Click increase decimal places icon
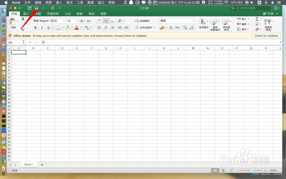The height and width of the screenshot is (179, 286). pyautogui.click(x=185, y=27)
